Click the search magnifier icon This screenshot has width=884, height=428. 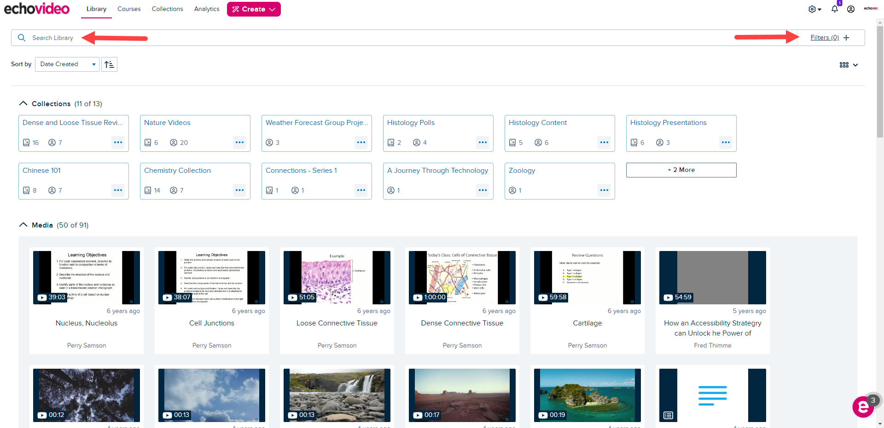point(21,37)
